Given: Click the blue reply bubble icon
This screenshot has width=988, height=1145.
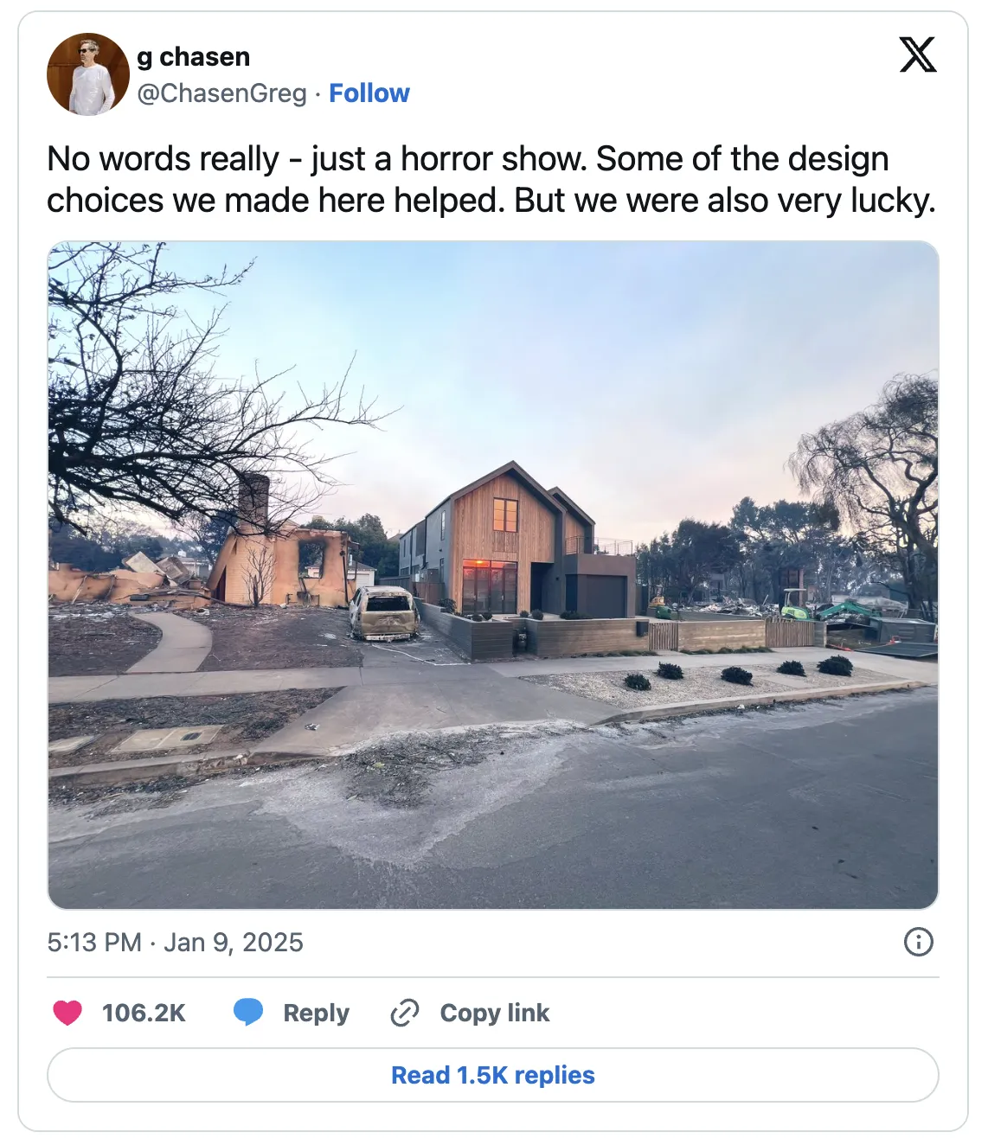Looking at the screenshot, I should [248, 1013].
